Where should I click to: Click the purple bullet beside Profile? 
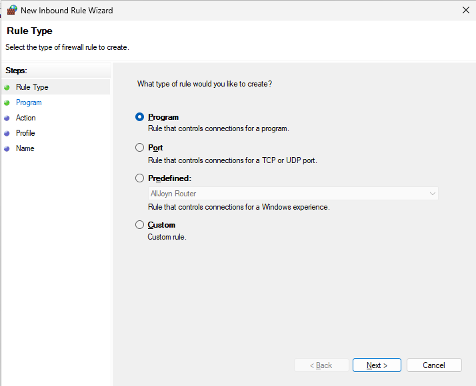click(x=7, y=133)
